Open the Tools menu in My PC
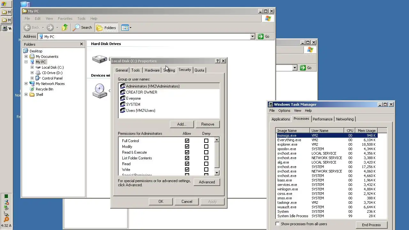 click(x=81, y=19)
